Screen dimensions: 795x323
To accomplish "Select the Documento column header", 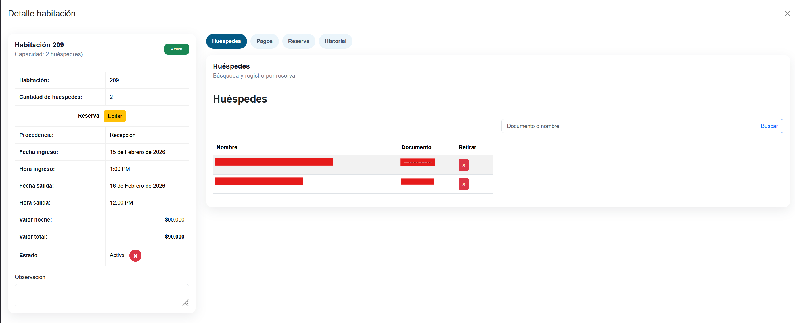I will click(x=416, y=147).
